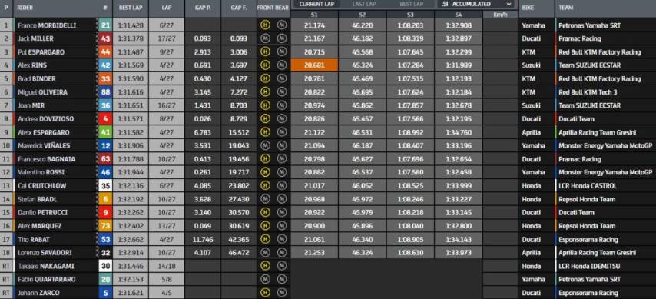Click Bagnaia's front tyre icon
The height and width of the screenshot is (299, 656).
coord(264,159)
